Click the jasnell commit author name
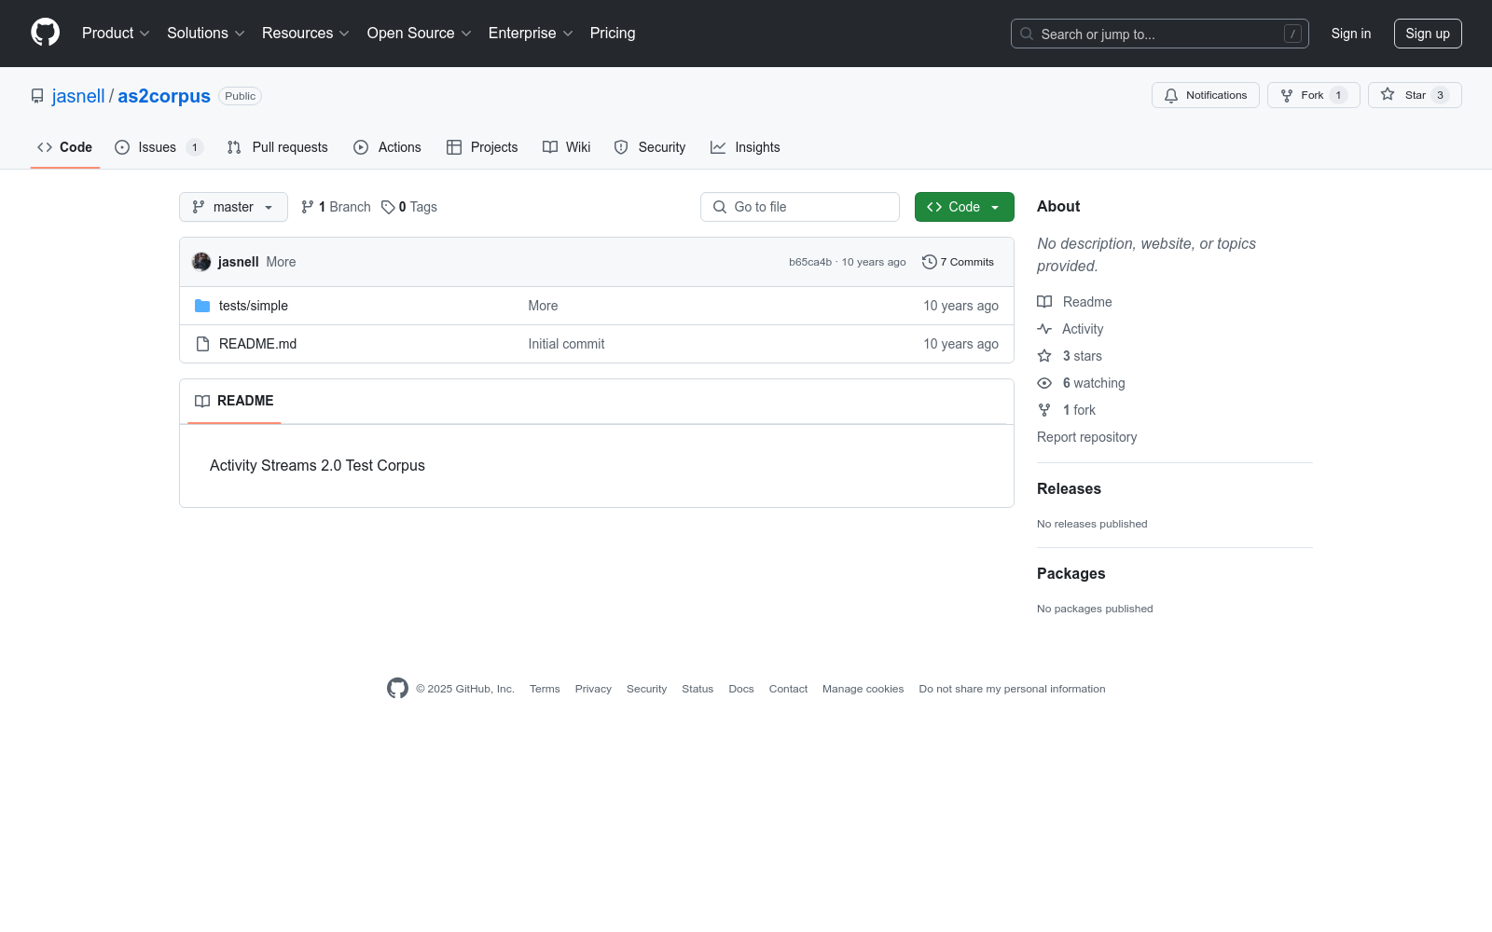Viewport: 1492px width, 932px height. point(239,262)
